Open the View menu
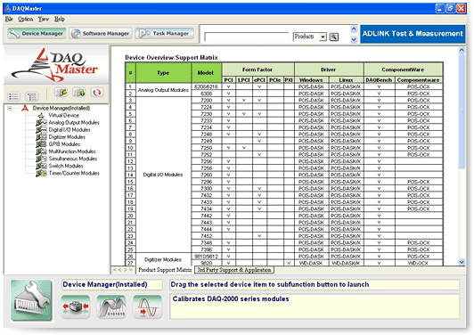474x335 pixels. point(44,19)
